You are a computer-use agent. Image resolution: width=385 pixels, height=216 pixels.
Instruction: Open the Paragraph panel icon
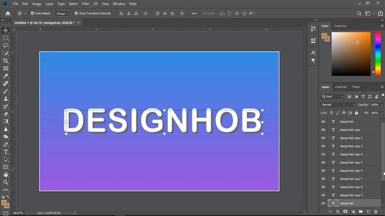tap(313, 60)
